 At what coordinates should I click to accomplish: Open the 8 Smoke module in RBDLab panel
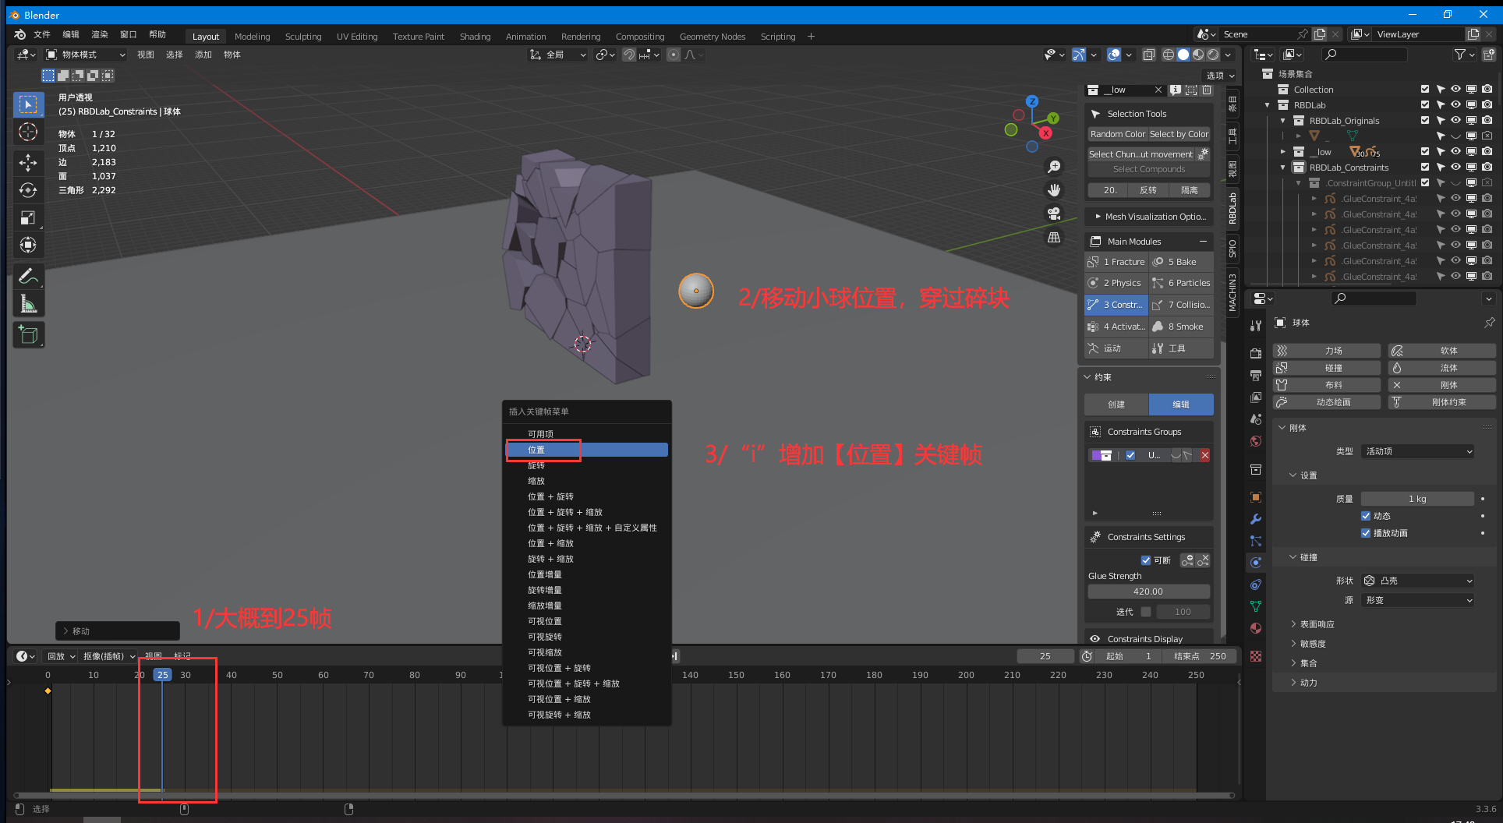(x=1180, y=326)
